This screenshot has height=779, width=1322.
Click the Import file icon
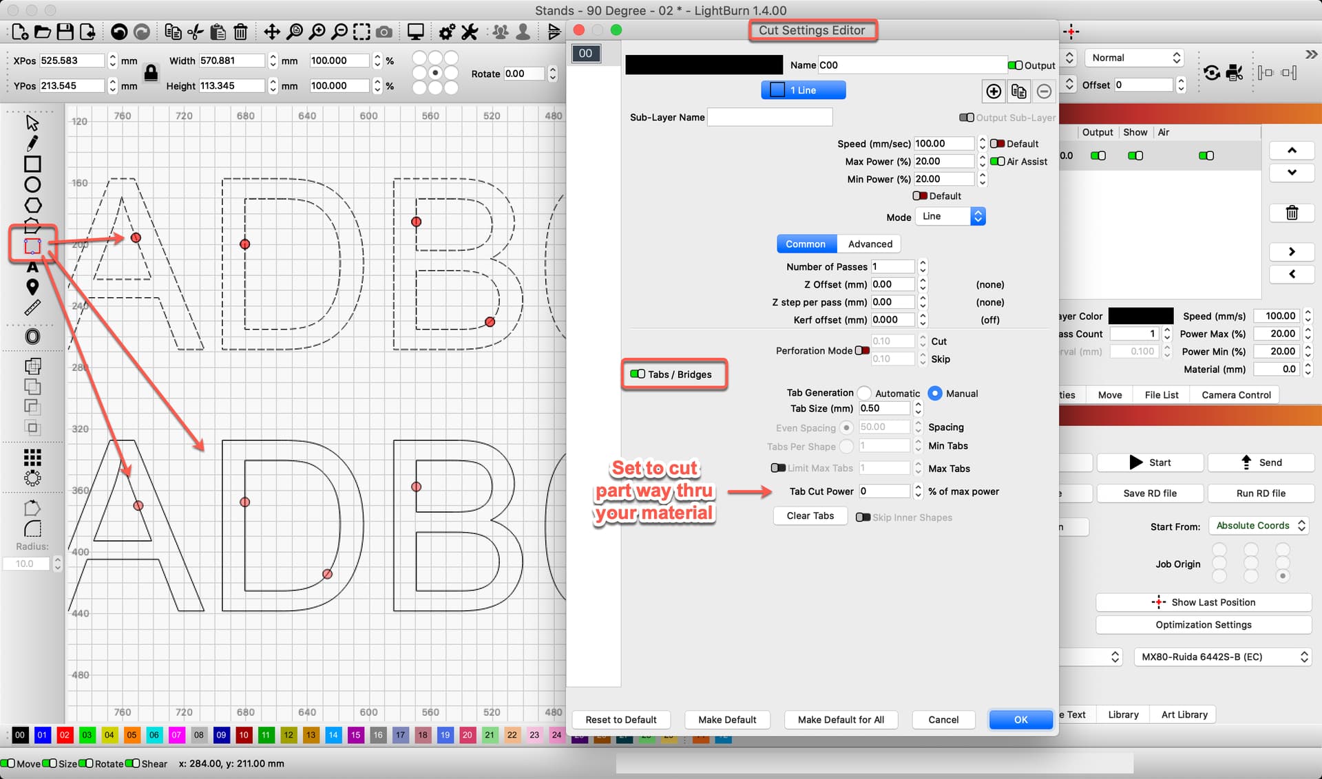[87, 32]
